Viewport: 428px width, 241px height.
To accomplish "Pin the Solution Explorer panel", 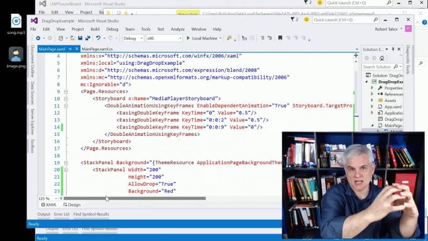I will click(393, 49).
